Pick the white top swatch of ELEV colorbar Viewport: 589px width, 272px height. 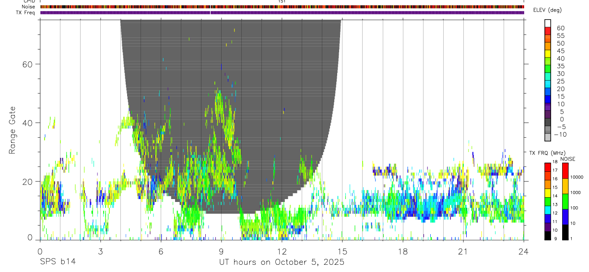click(x=547, y=23)
